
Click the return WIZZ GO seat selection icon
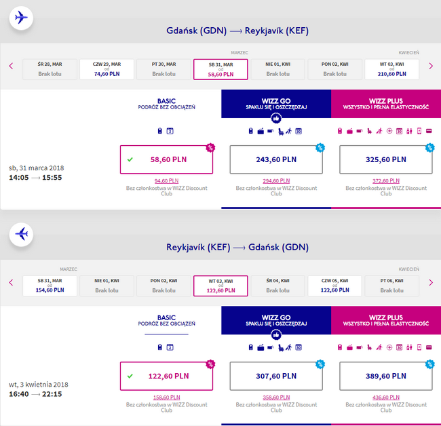click(x=280, y=348)
